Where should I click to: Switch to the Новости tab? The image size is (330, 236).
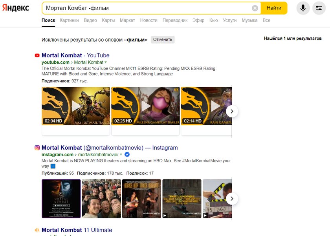pos(149,20)
